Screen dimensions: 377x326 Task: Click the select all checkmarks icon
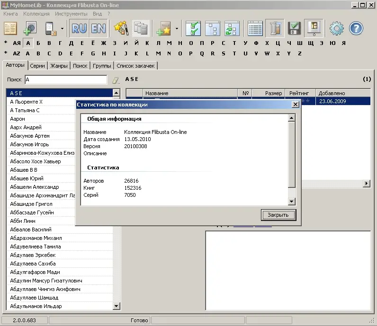pyautogui.click(x=193, y=28)
